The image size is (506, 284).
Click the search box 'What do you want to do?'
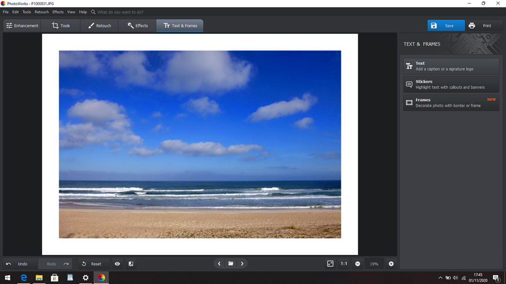(x=120, y=12)
